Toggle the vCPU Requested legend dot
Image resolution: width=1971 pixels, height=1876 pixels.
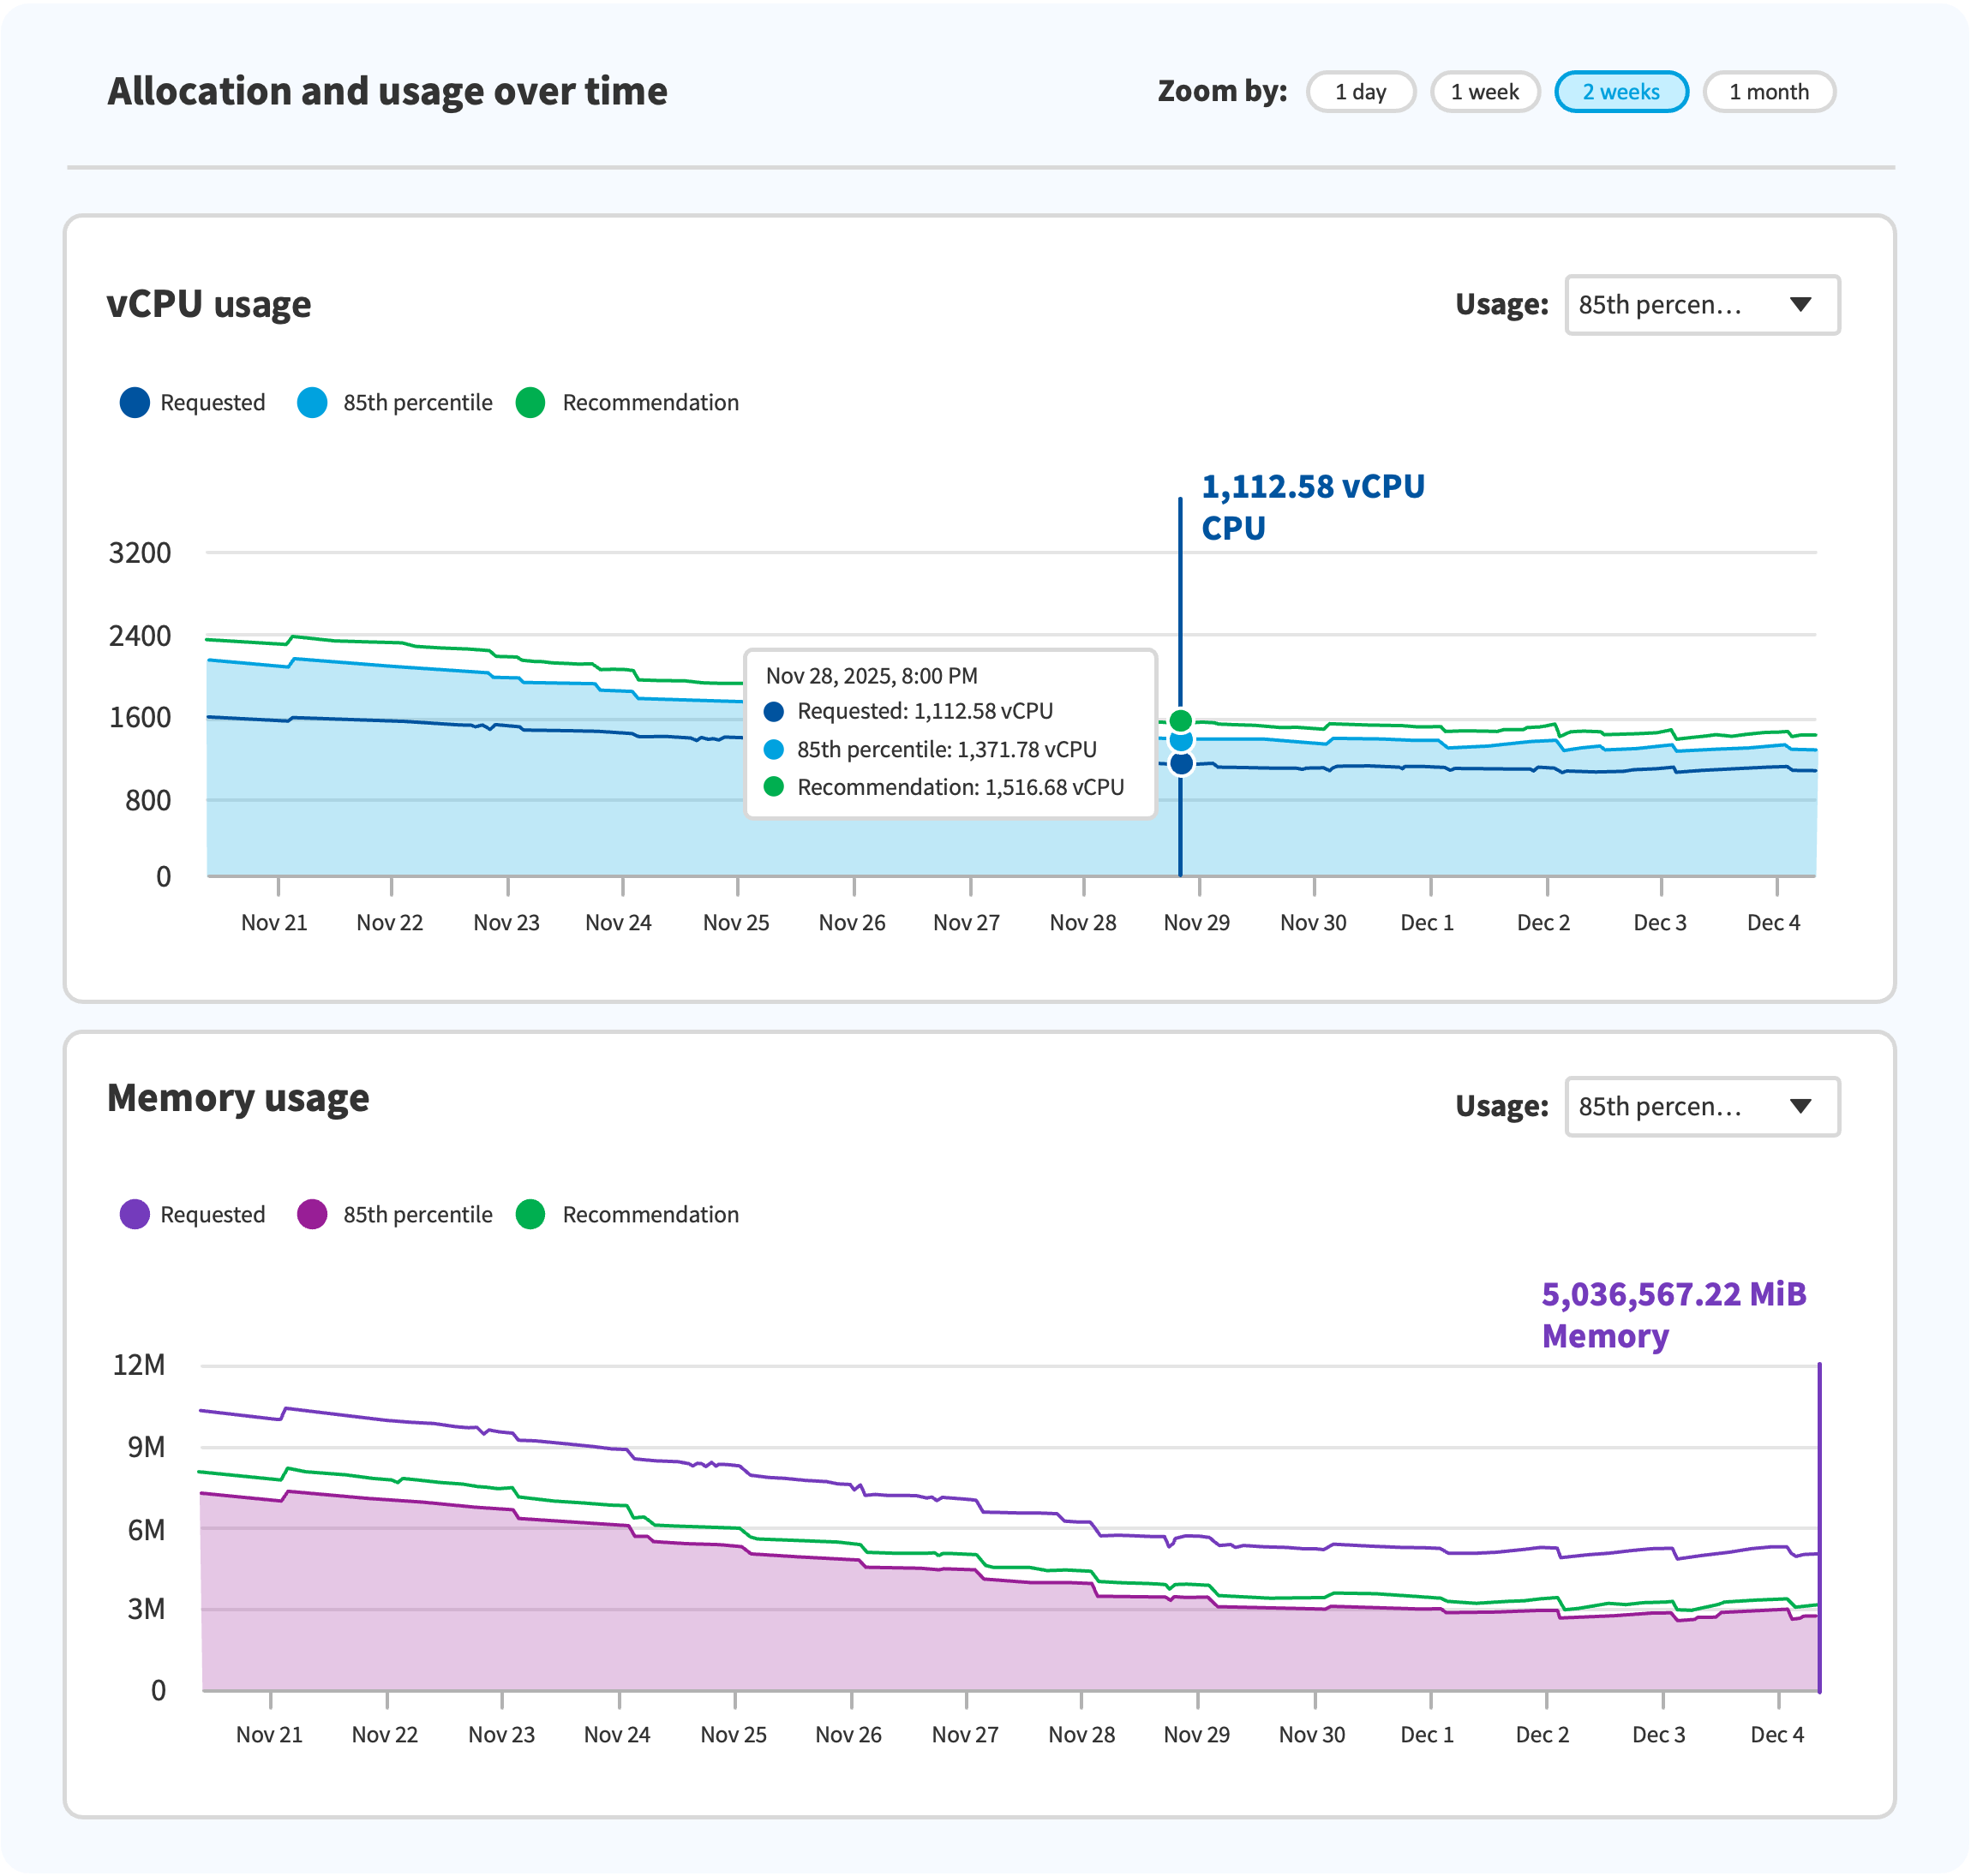135,403
